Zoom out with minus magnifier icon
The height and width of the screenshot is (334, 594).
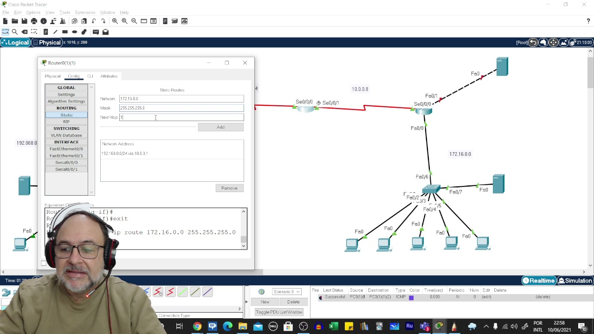point(134,21)
